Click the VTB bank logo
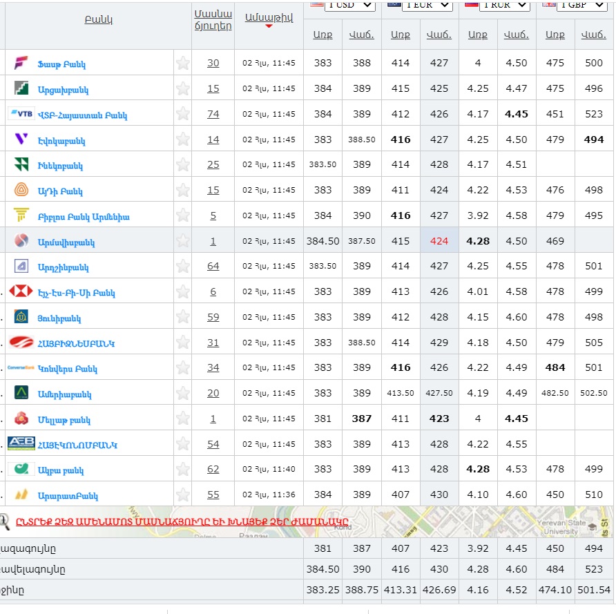This screenshot has height=614, width=616. click(x=21, y=114)
